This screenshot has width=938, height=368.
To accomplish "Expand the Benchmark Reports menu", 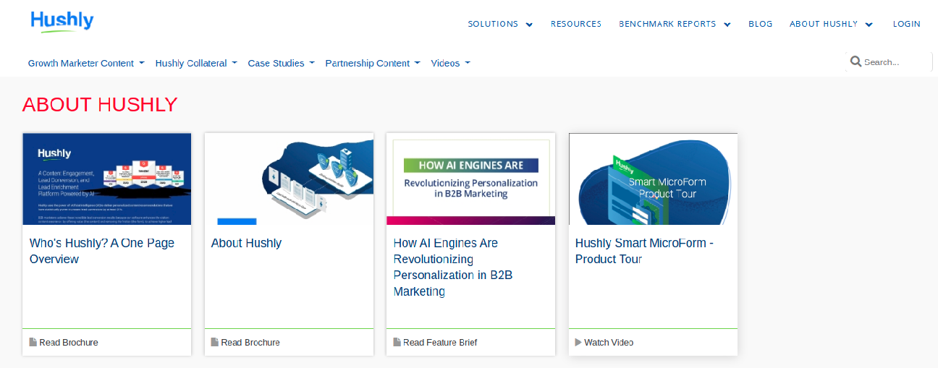I will pyautogui.click(x=675, y=24).
